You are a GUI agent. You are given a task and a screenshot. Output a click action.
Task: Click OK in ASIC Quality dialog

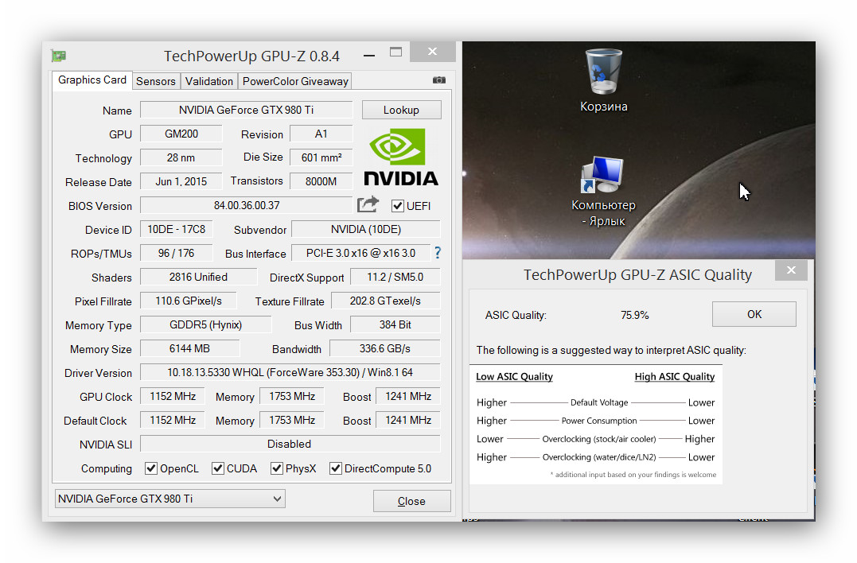754,314
